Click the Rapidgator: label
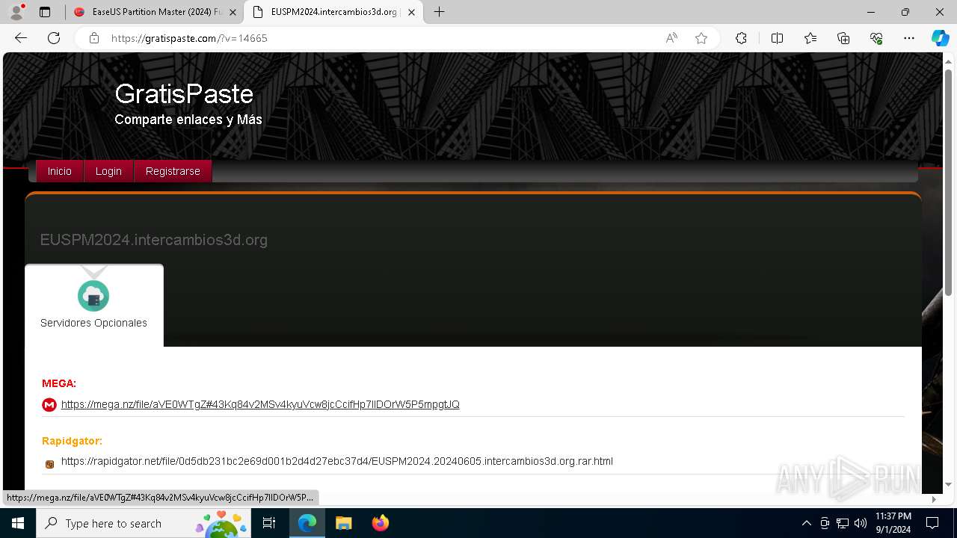Image resolution: width=957 pixels, height=538 pixels. 72,441
